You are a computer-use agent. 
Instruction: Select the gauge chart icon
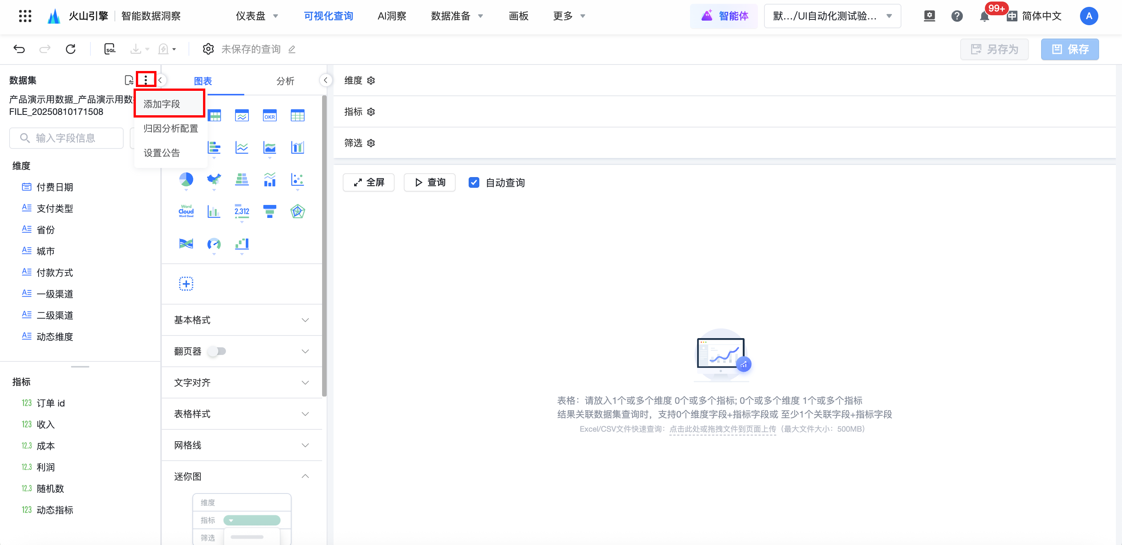tap(214, 243)
